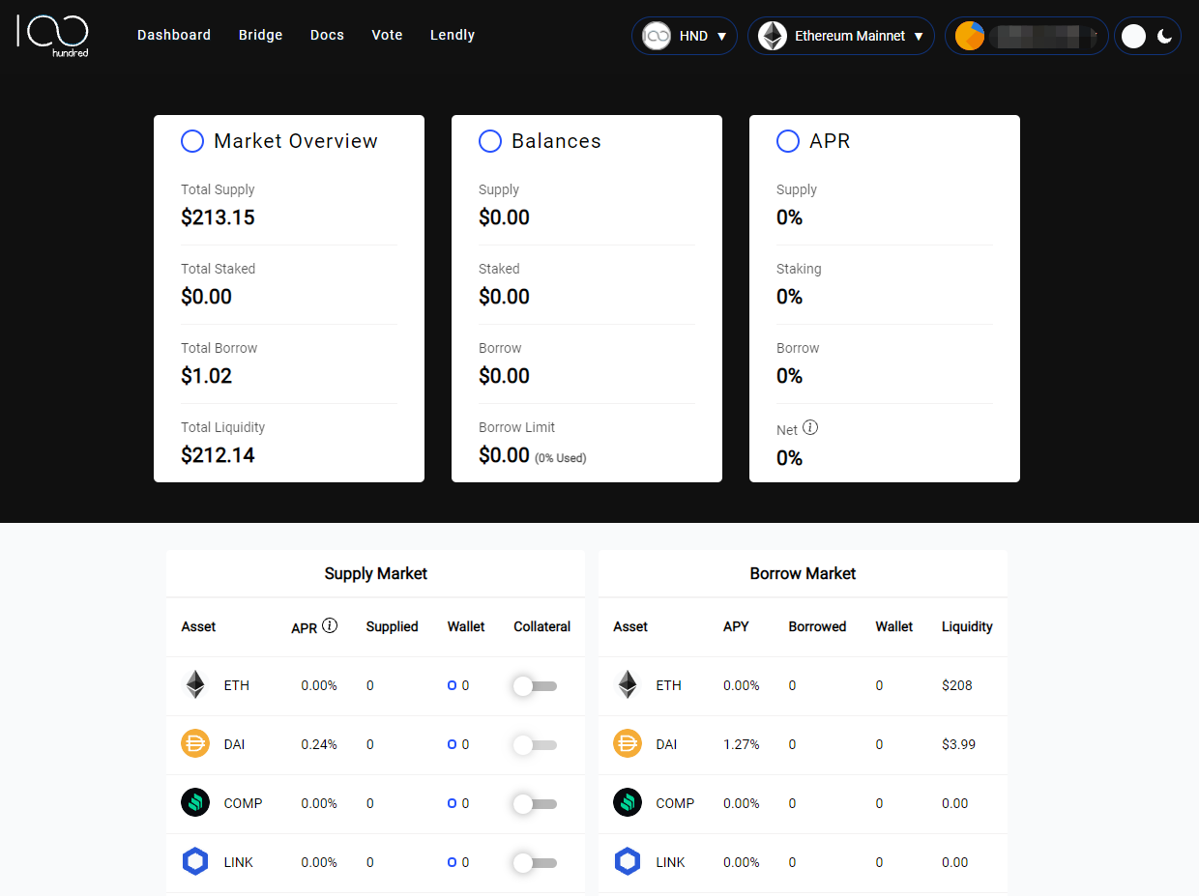1199x896 pixels.
Task: Click the info icon next to Net
Action: [810, 427]
